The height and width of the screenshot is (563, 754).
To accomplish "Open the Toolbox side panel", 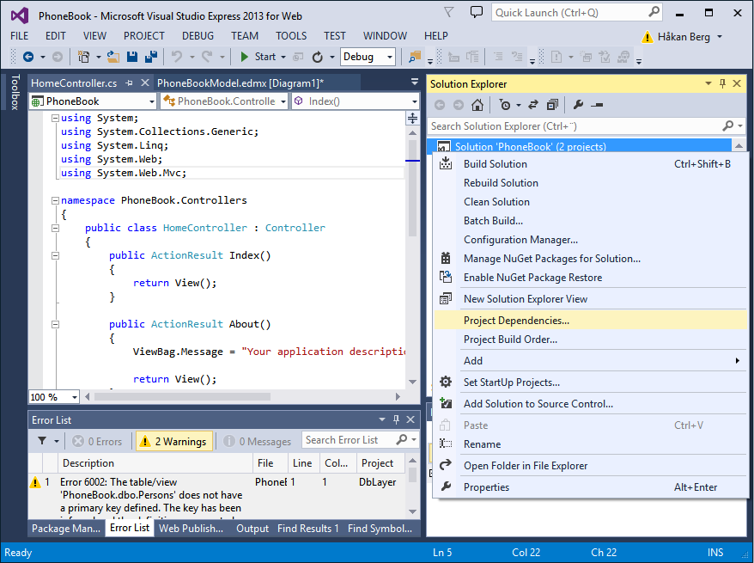I will tap(15, 92).
